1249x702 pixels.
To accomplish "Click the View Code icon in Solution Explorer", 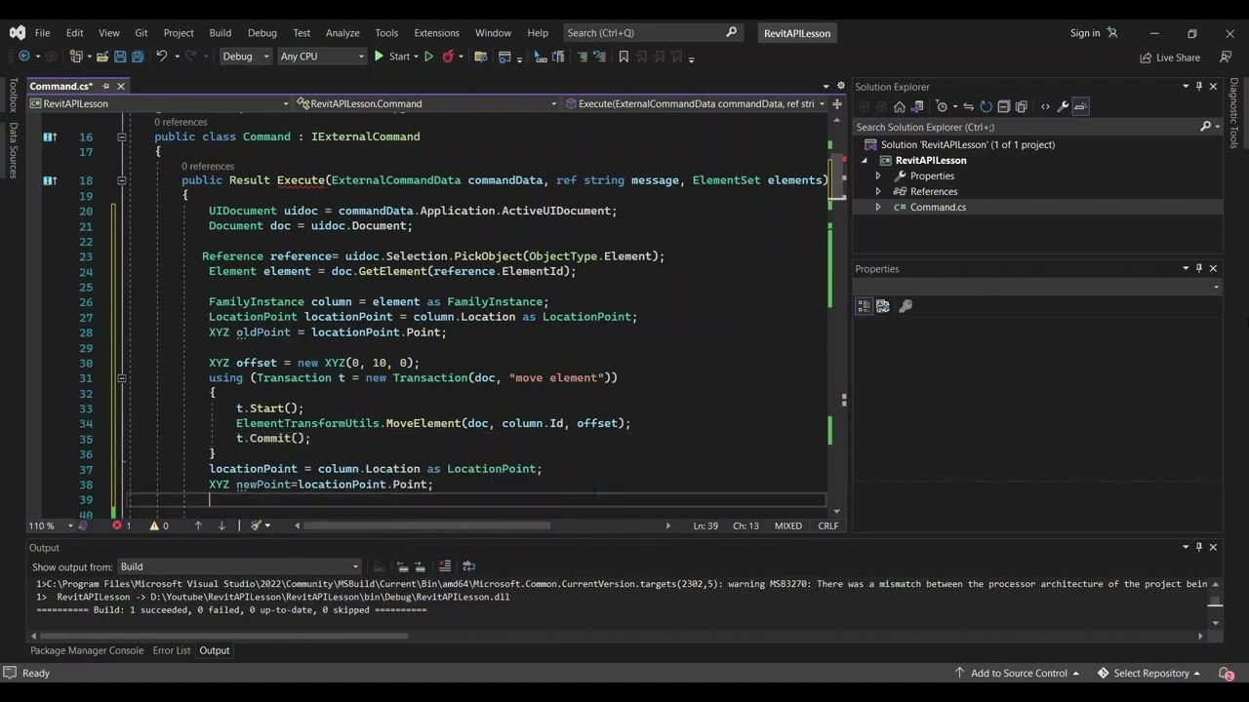I will pyautogui.click(x=1045, y=106).
